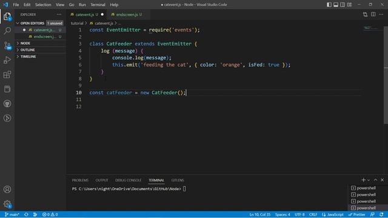The width and height of the screenshot is (388, 218).
Task: Open the GitLens view in activity bar
Action: pos(7,118)
